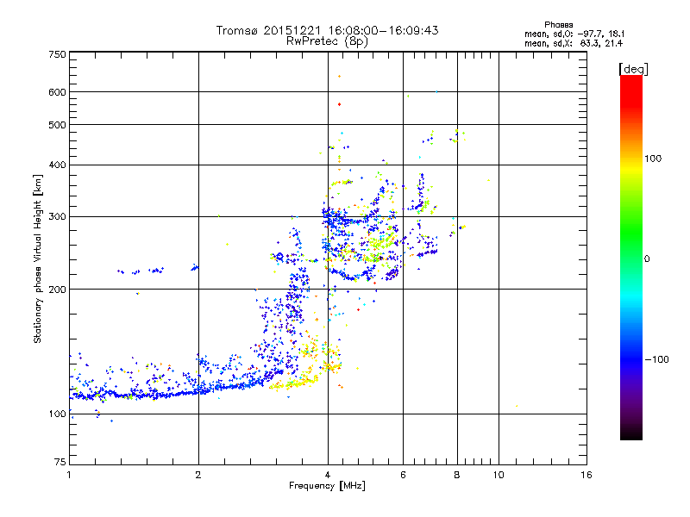Click the plot title 'Tromsø 20151221 16:08:00-16:09:43'
The image size is (690, 517).
tap(327, 30)
